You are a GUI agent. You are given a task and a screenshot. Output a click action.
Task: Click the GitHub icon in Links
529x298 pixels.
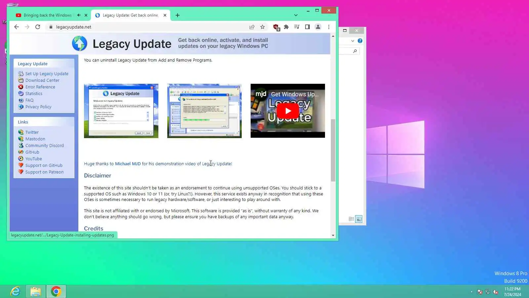tap(21, 152)
